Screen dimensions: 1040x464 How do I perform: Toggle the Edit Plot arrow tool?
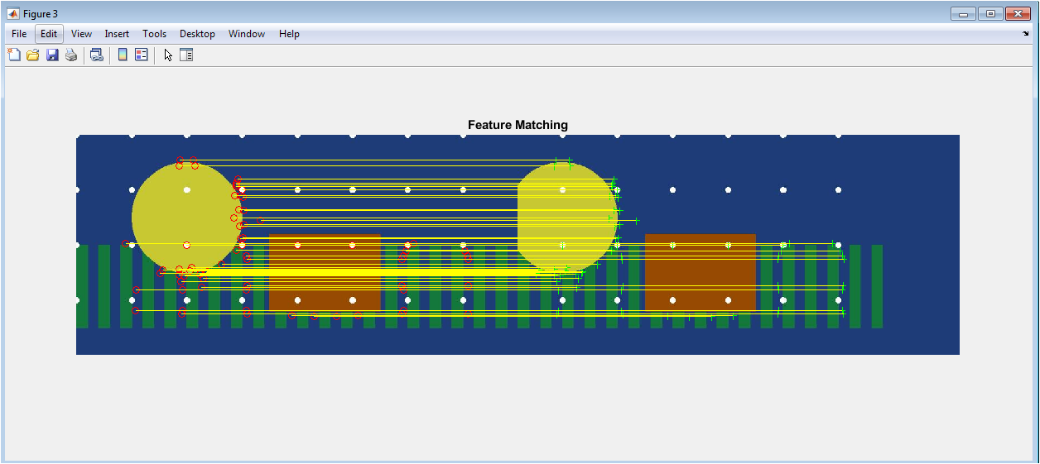tap(168, 55)
